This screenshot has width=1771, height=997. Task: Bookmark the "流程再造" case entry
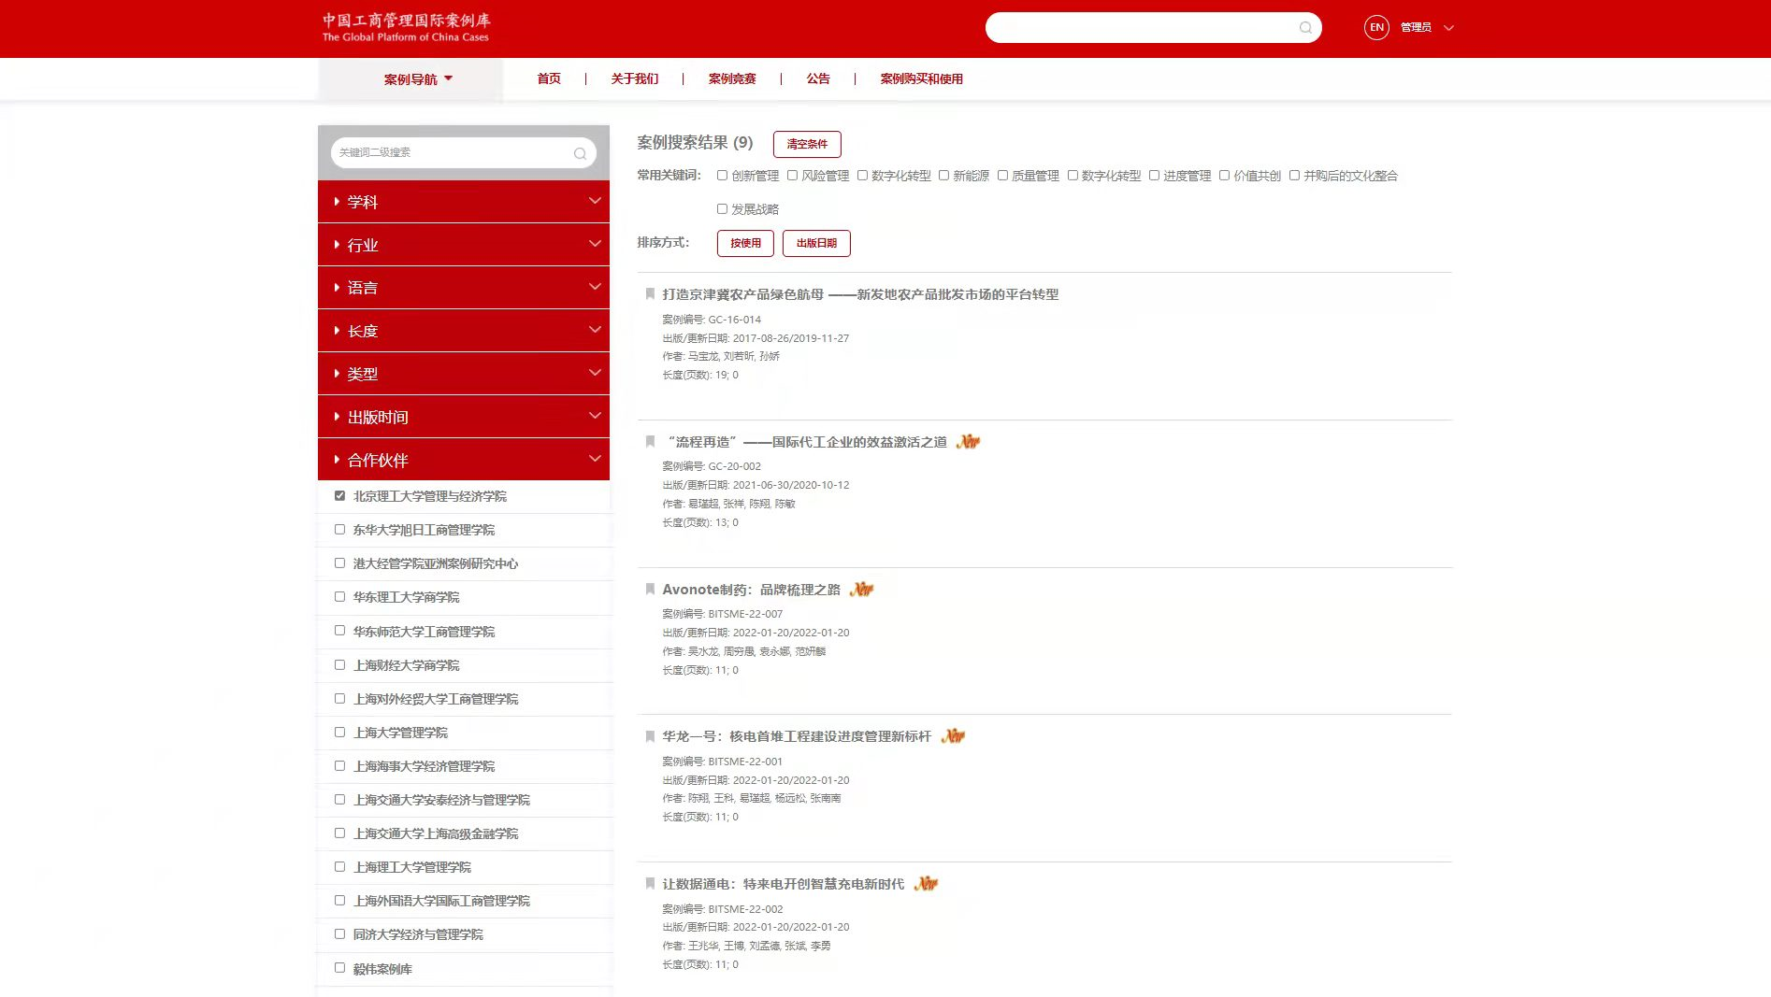click(x=650, y=442)
